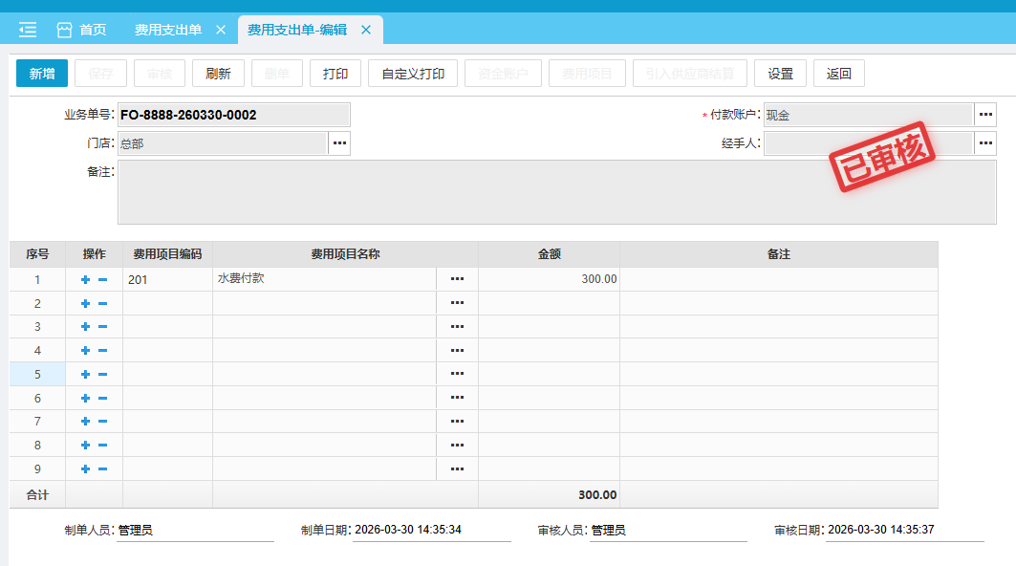Collapse the sidebar menu icon

(x=28, y=30)
